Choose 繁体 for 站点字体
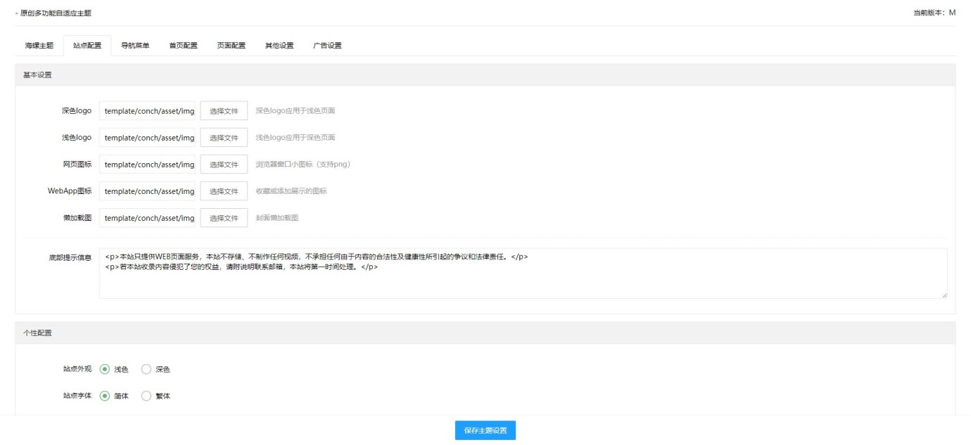The image size is (971, 445). [146, 396]
